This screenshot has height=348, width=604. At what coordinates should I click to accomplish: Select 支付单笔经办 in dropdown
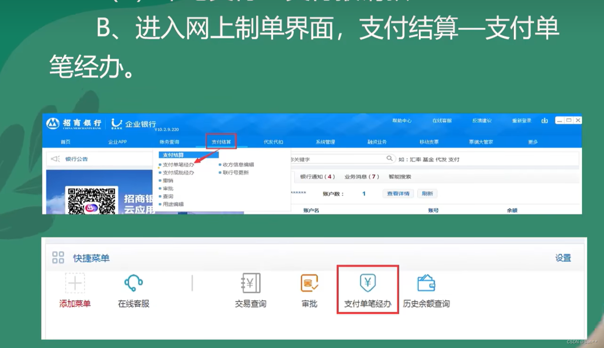click(178, 165)
